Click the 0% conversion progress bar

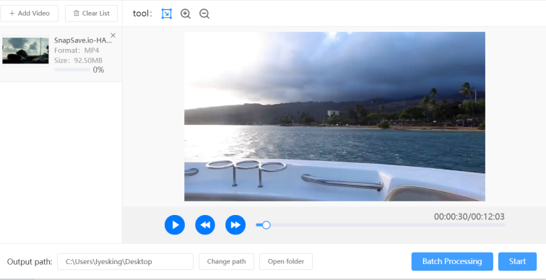pyautogui.click(x=72, y=69)
